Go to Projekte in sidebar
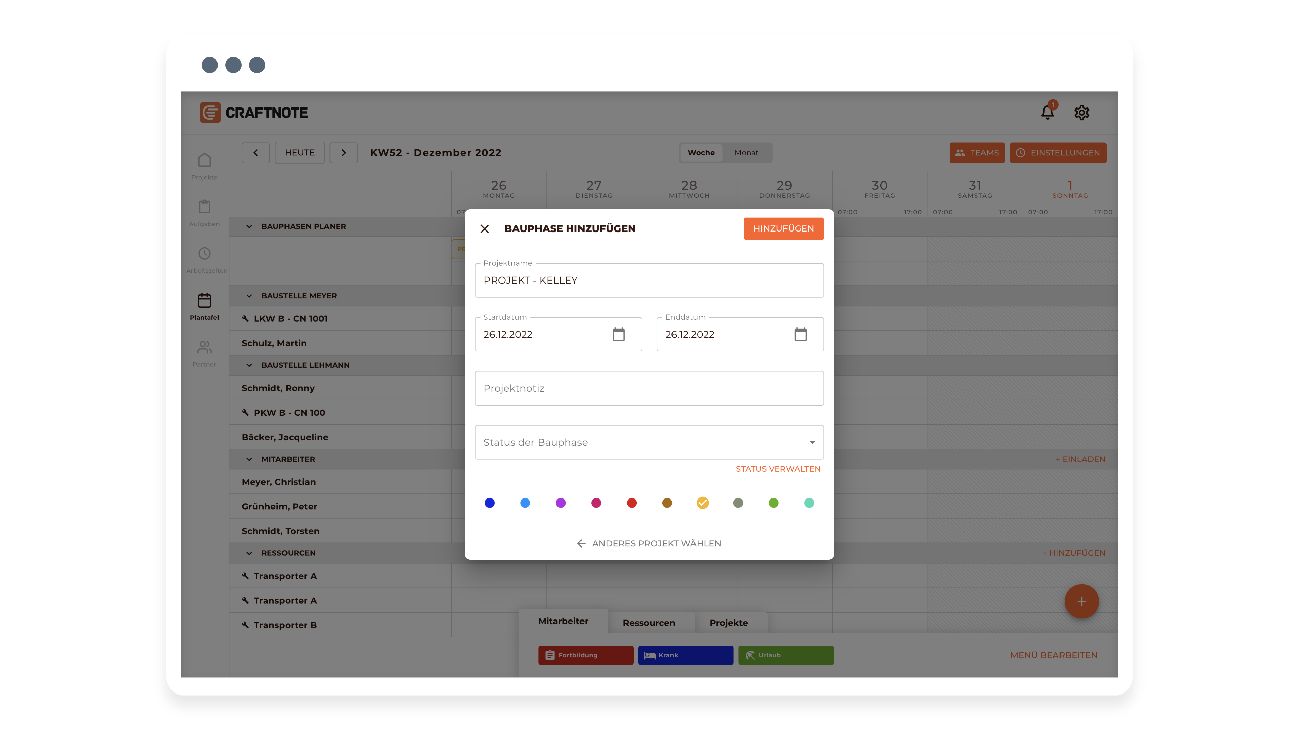This screenshot has height=730, width=1299. 204,166
